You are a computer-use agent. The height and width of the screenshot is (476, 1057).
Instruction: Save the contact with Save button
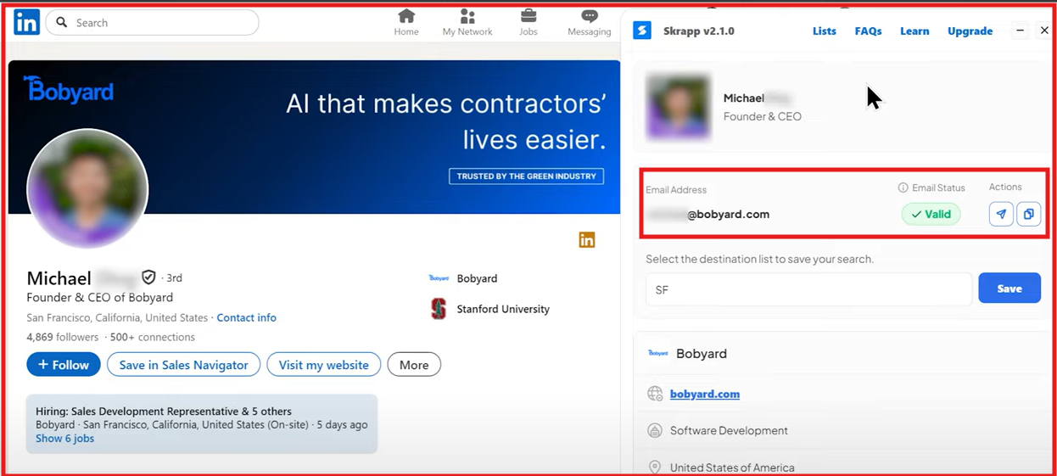(x=1009, y=288)
